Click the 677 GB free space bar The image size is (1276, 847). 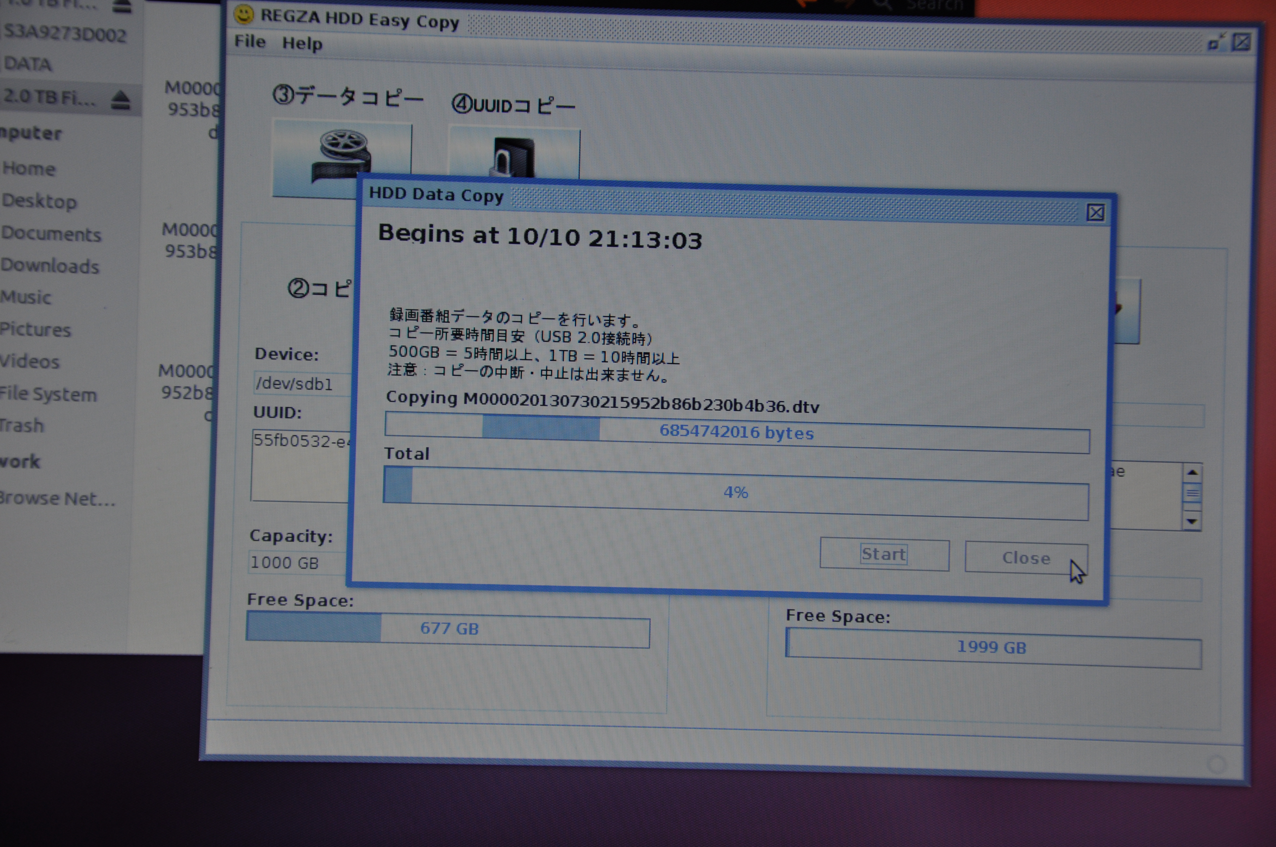click(448, 629)
